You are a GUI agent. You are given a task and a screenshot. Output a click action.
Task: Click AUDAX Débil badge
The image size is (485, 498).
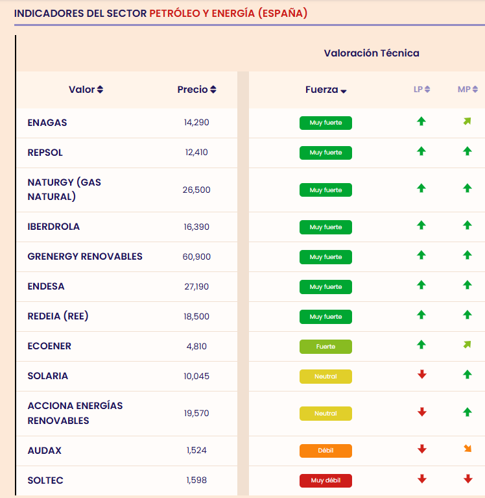(325, 451)
